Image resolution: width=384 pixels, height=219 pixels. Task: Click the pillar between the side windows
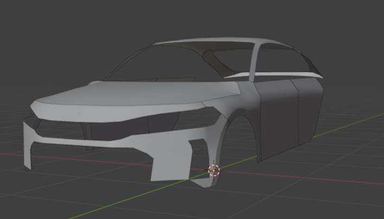point(254,62)
